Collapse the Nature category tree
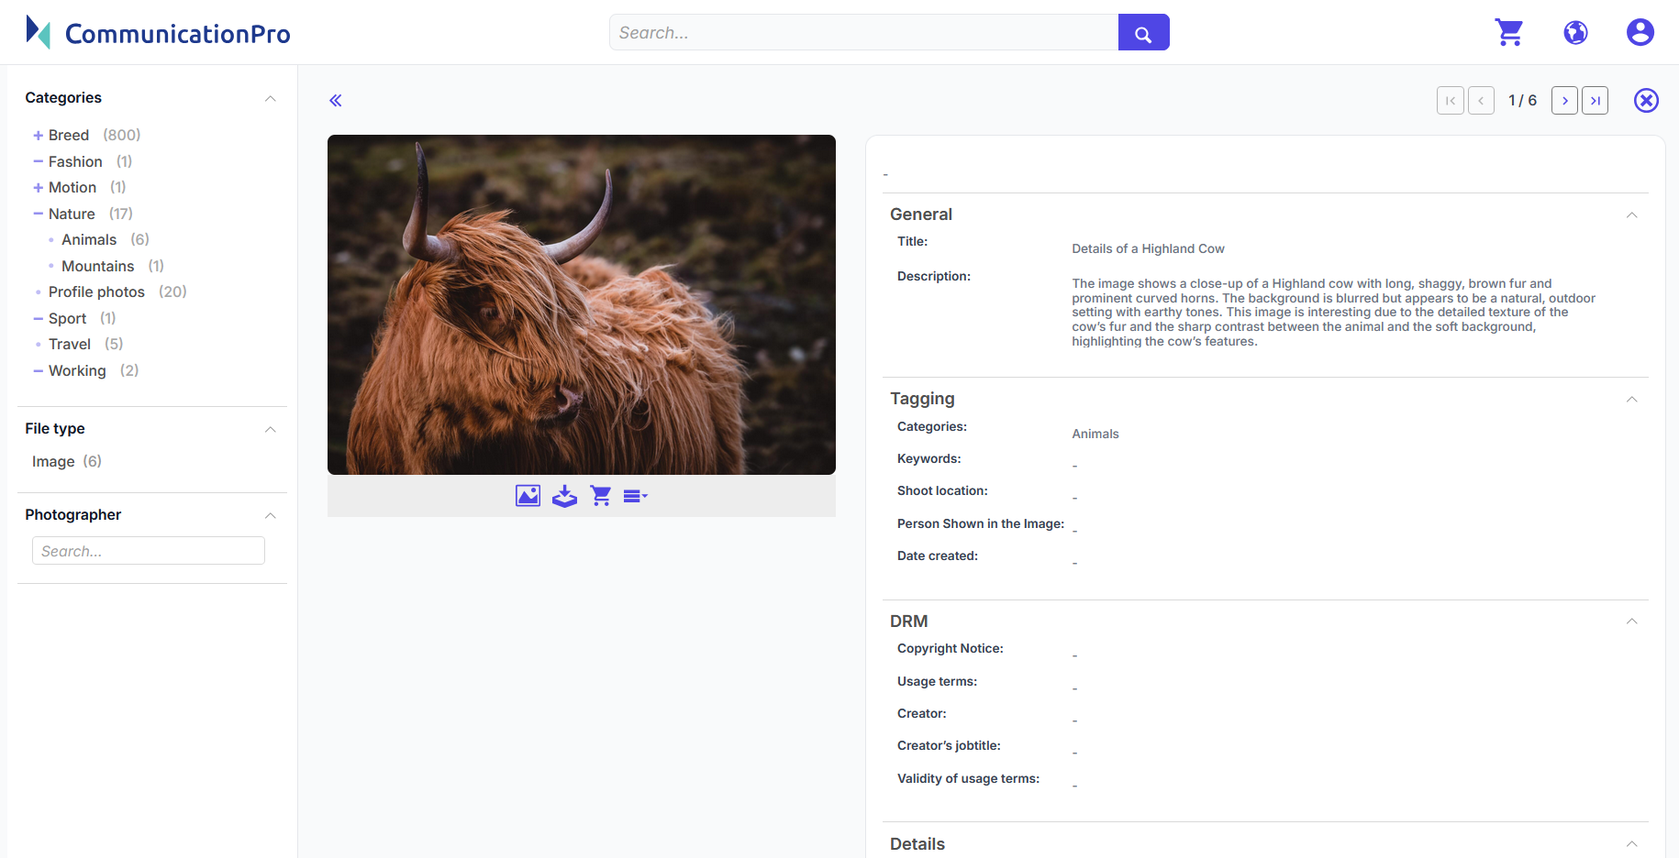The image size is (1679, 858). click(39, 214)
